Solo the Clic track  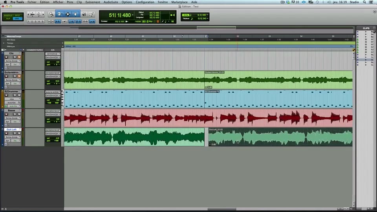15,57
